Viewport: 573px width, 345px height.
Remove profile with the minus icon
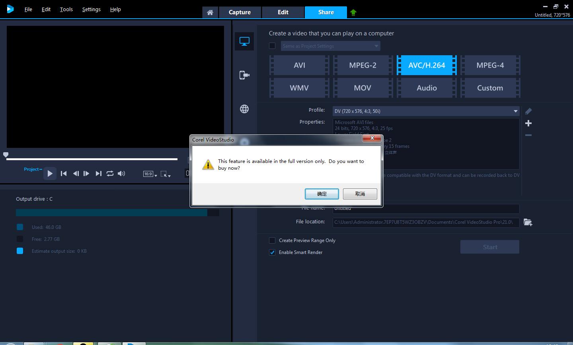[528, 135]
